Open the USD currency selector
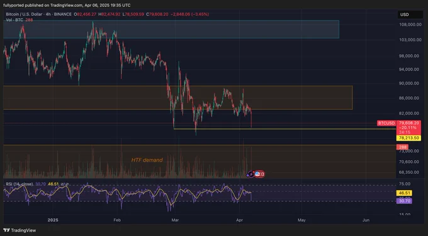The height and width of the screenshot is (236, 428). tap(410, 14)
